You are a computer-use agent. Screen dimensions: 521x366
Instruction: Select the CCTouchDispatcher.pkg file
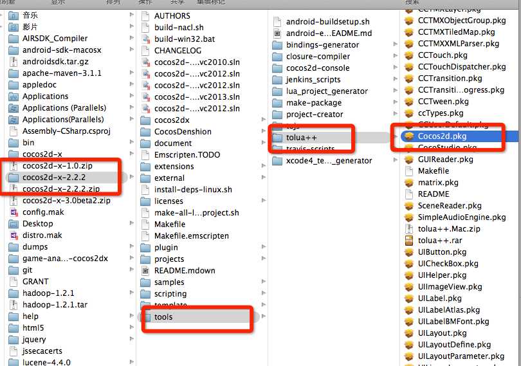(x=462, y=67)
